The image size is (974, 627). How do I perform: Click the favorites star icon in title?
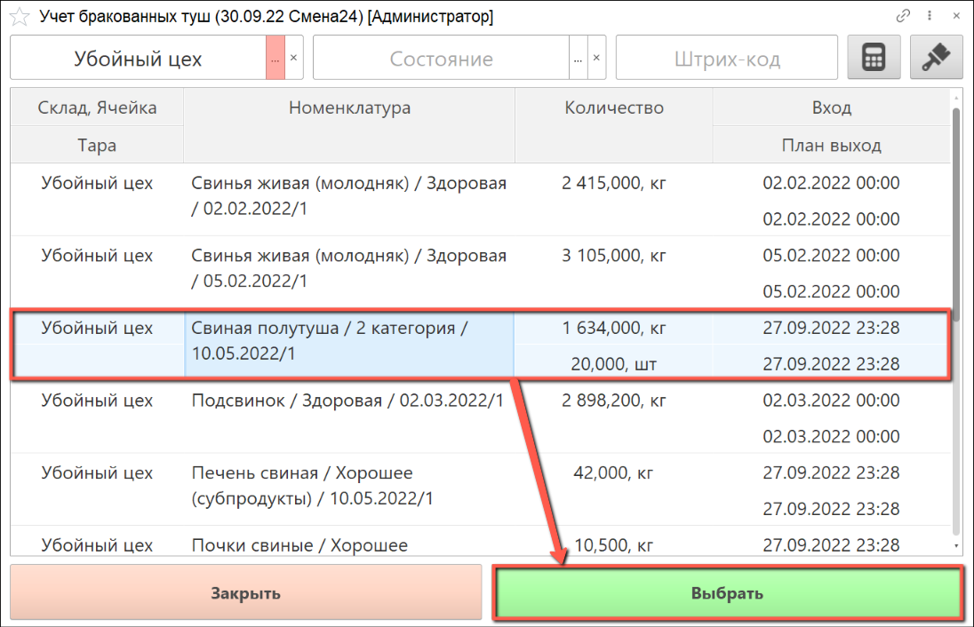click(18, 17)
